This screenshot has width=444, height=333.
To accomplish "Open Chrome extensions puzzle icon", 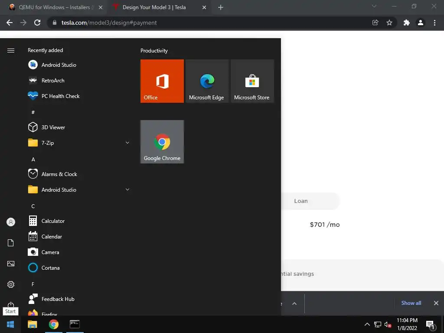I will point(407,23).
